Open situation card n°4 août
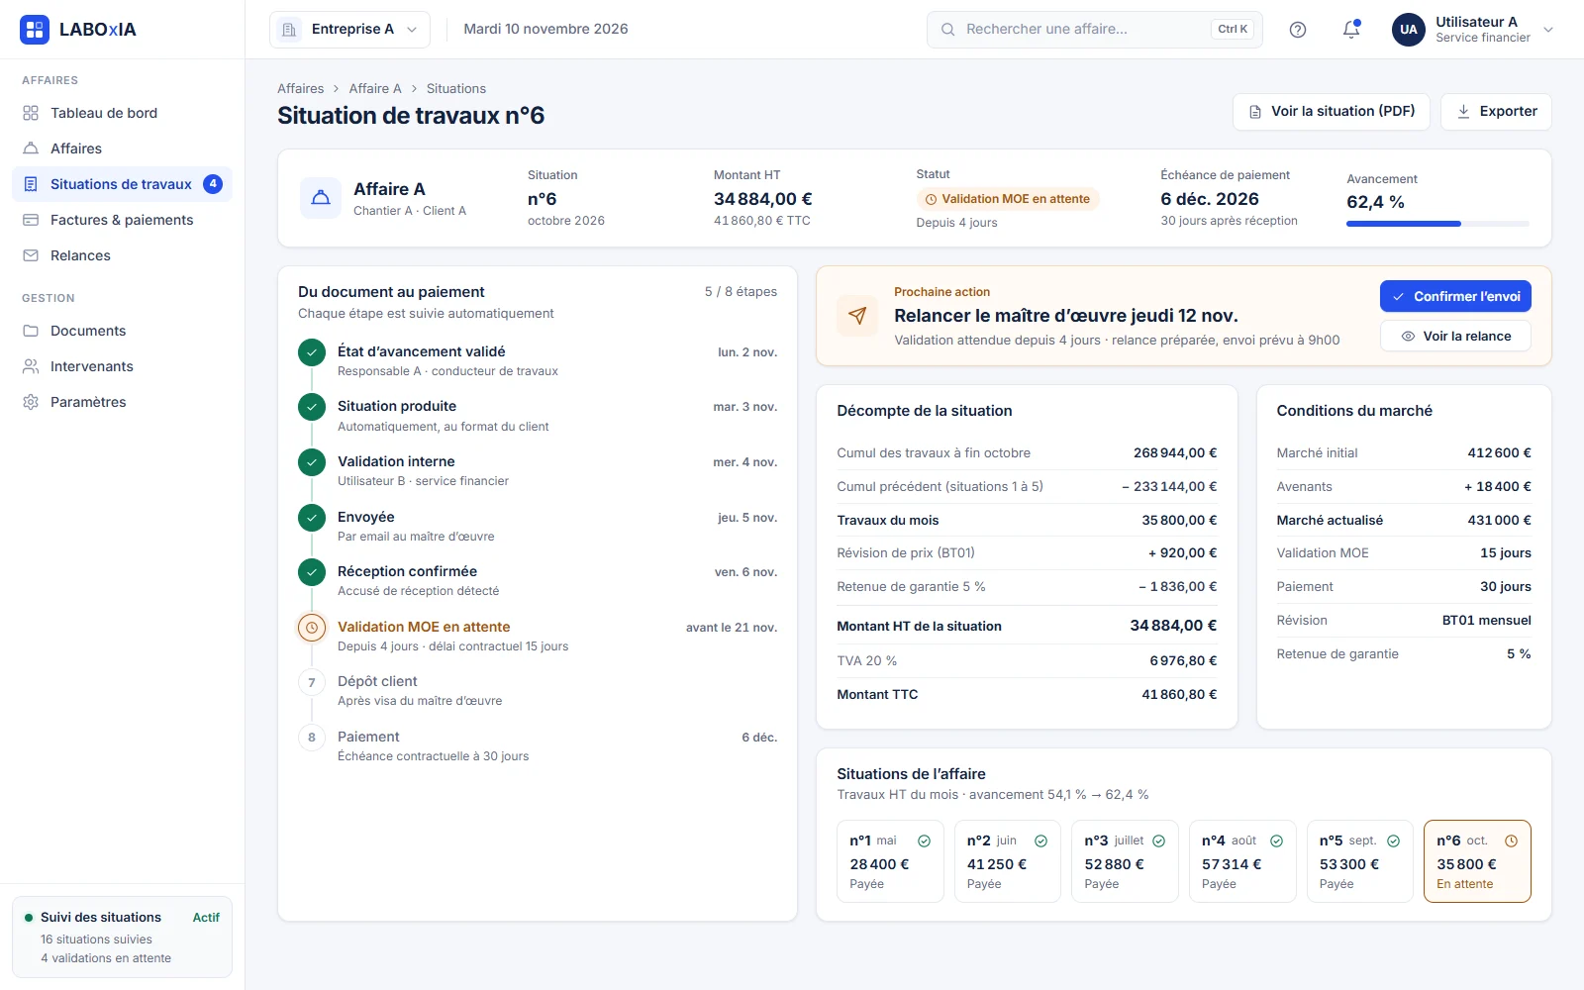1584x990 pixels. tap(1242, 861)
